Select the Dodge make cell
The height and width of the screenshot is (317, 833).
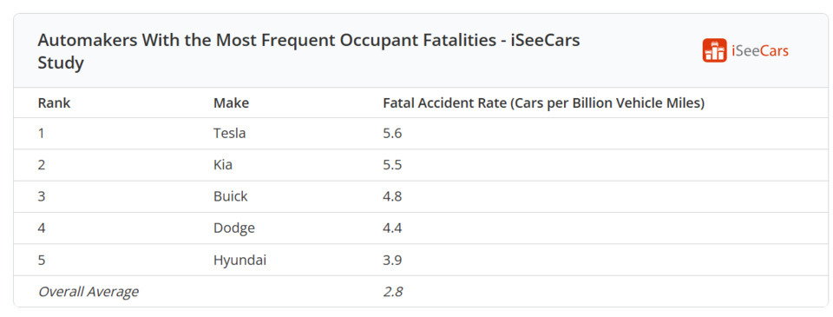pyautogui.click(x=234, y=228)
